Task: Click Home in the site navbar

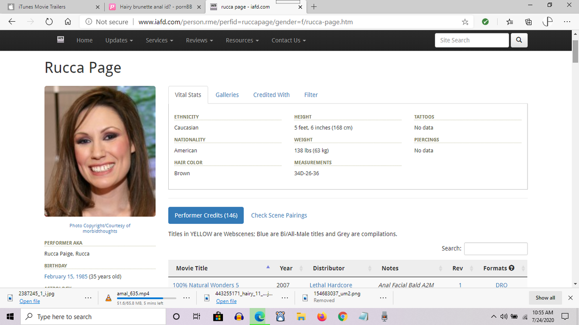Action: coord(85,40)
